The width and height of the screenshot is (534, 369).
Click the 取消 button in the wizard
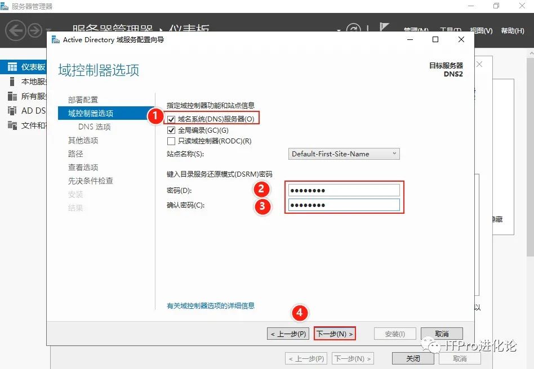(442, 334)
